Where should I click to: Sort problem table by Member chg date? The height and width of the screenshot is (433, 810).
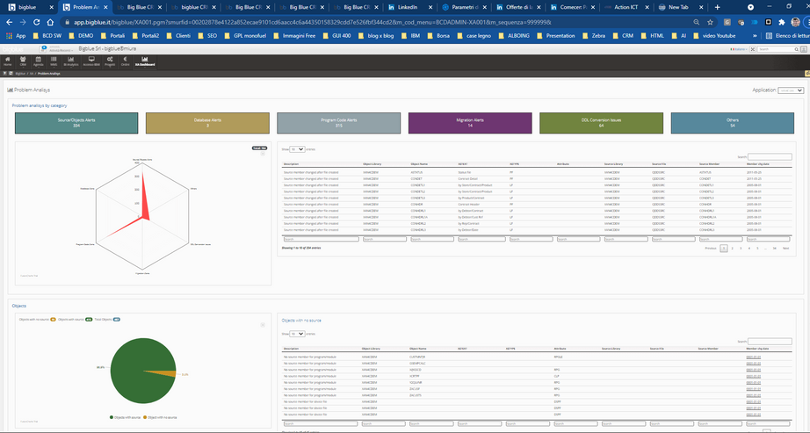coord(758,164)
